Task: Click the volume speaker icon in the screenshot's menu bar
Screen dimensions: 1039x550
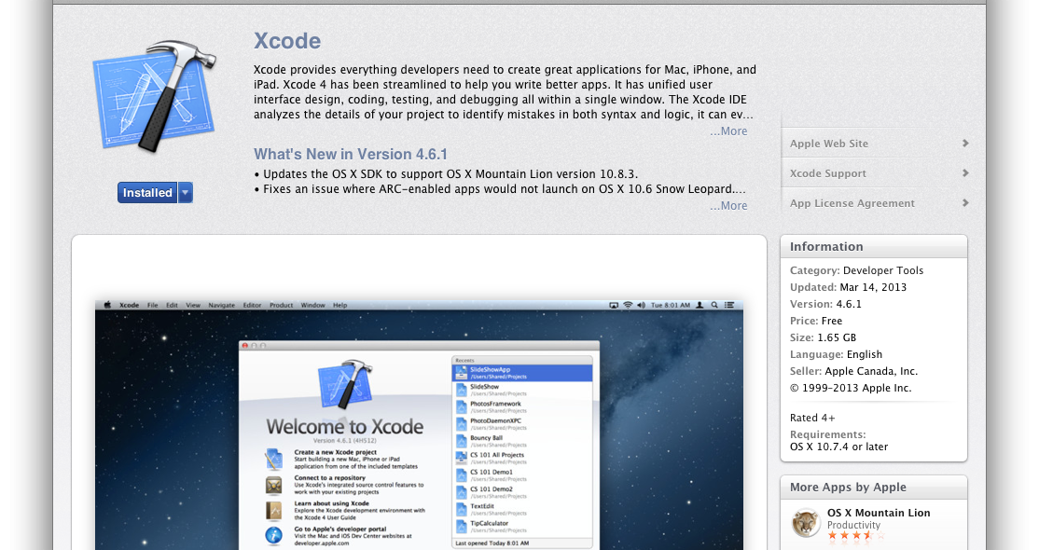Action: click(641, 305)
